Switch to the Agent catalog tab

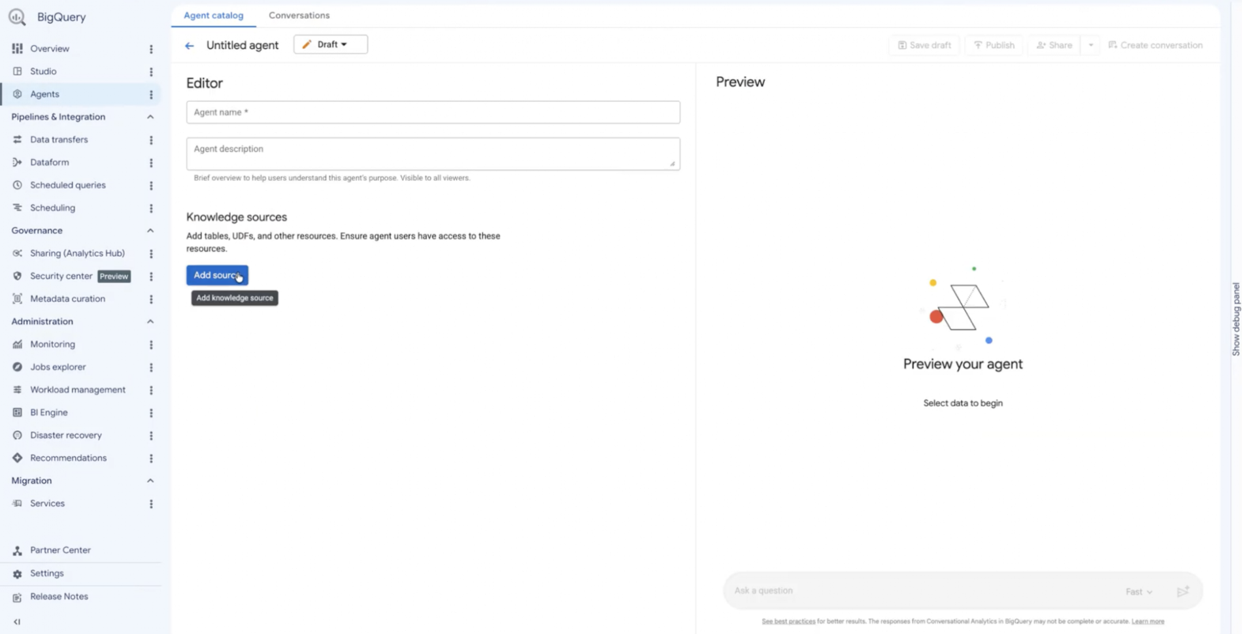click(x=213, y=15)
